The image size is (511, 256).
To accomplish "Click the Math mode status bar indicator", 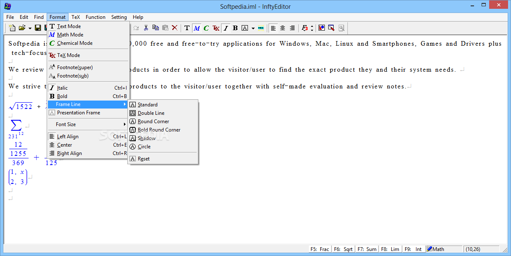I will point(444,249).
